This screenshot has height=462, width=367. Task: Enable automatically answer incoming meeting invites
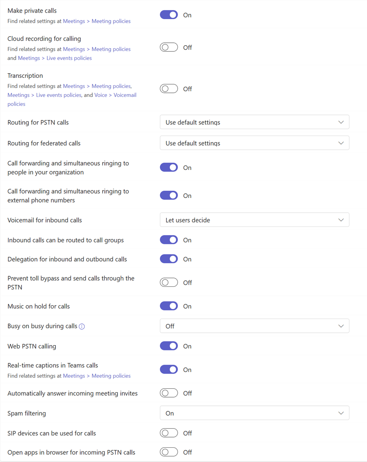(x=168, y=393)
